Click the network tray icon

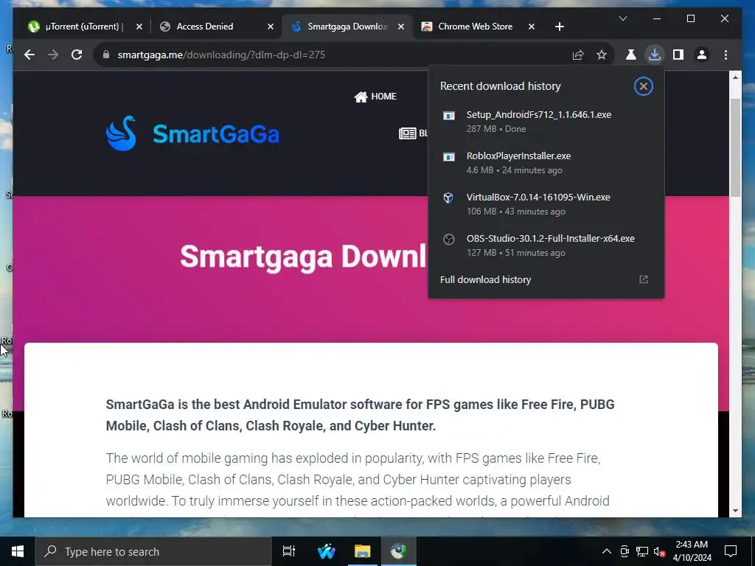click(642, 551)
